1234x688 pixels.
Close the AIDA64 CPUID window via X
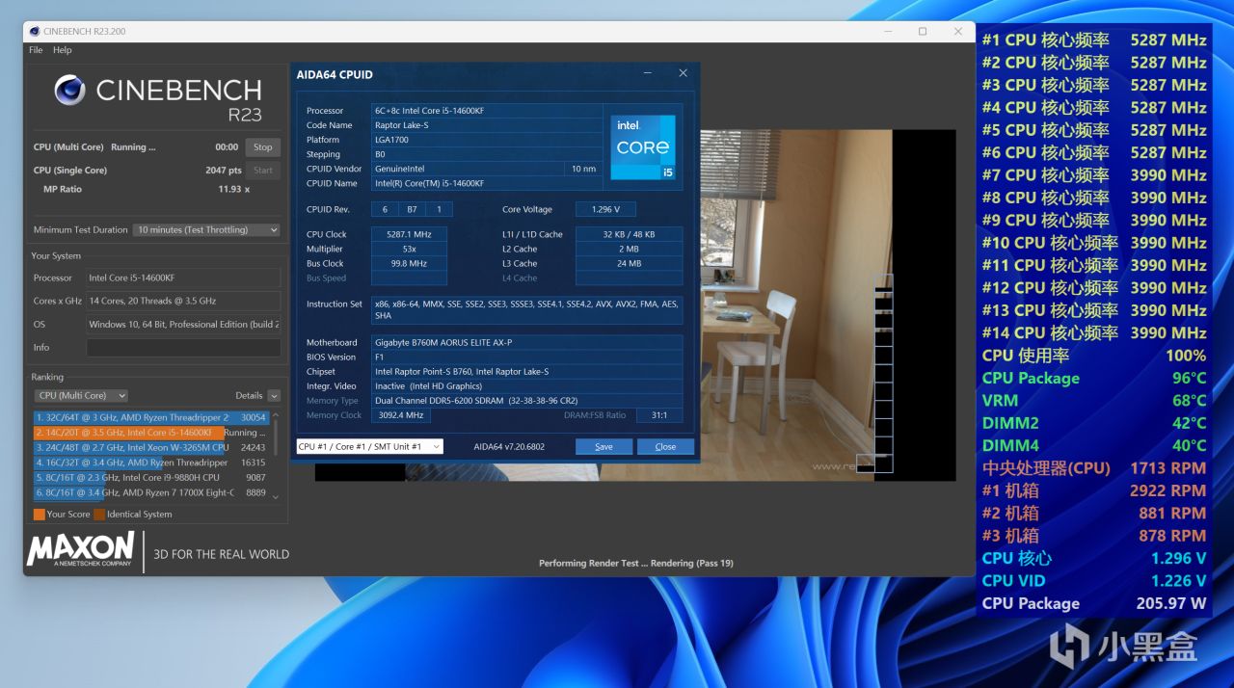[683, 73]
